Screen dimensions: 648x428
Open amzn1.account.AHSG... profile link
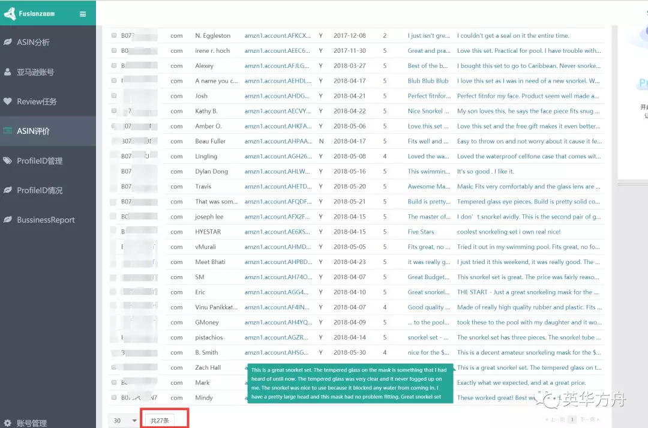point(276,352)
